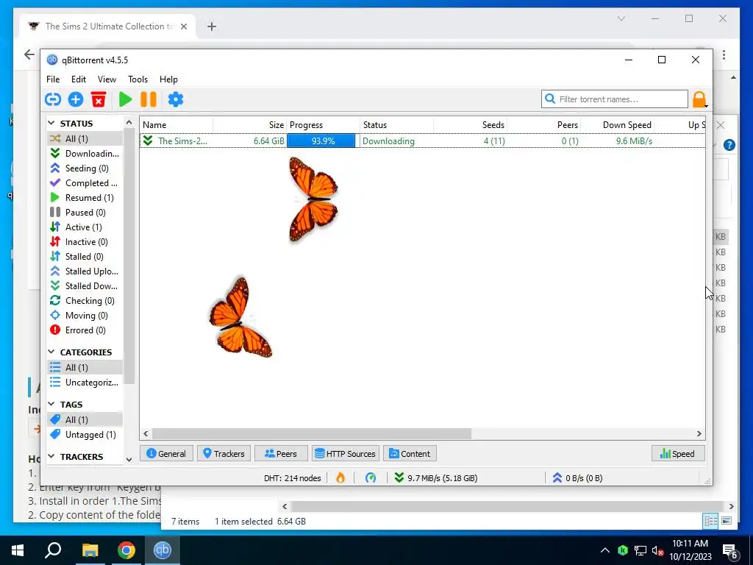
Task: Filter by Active (1) status
Action: click(x=85, y=227)
